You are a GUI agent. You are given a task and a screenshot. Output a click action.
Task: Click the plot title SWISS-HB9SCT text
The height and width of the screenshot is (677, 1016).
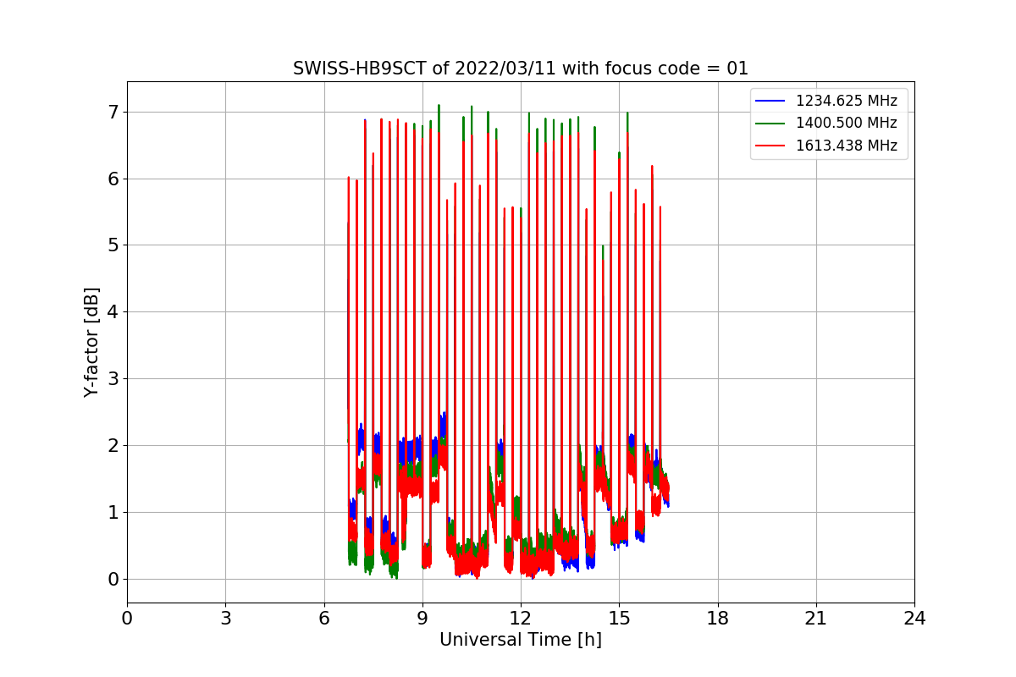click(x=521, y=69)
